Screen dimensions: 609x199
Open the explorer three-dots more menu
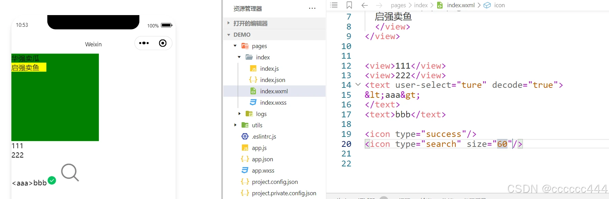(x=312, y=9)
